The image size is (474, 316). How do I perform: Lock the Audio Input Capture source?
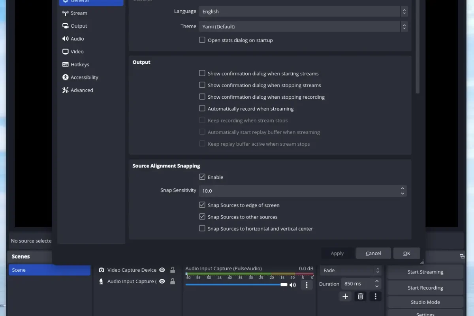(173, 281)
